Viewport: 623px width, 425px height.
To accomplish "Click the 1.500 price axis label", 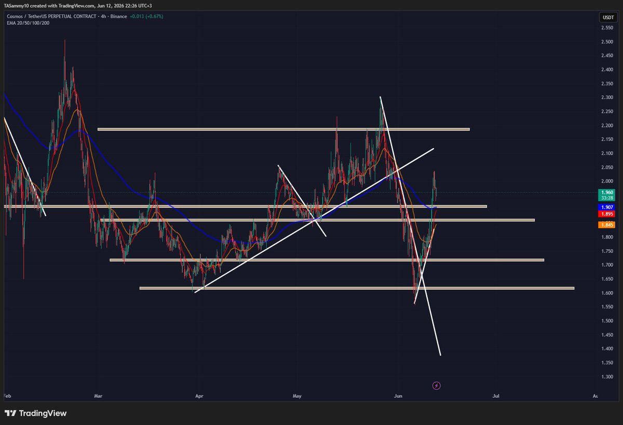I will (607, 321).
